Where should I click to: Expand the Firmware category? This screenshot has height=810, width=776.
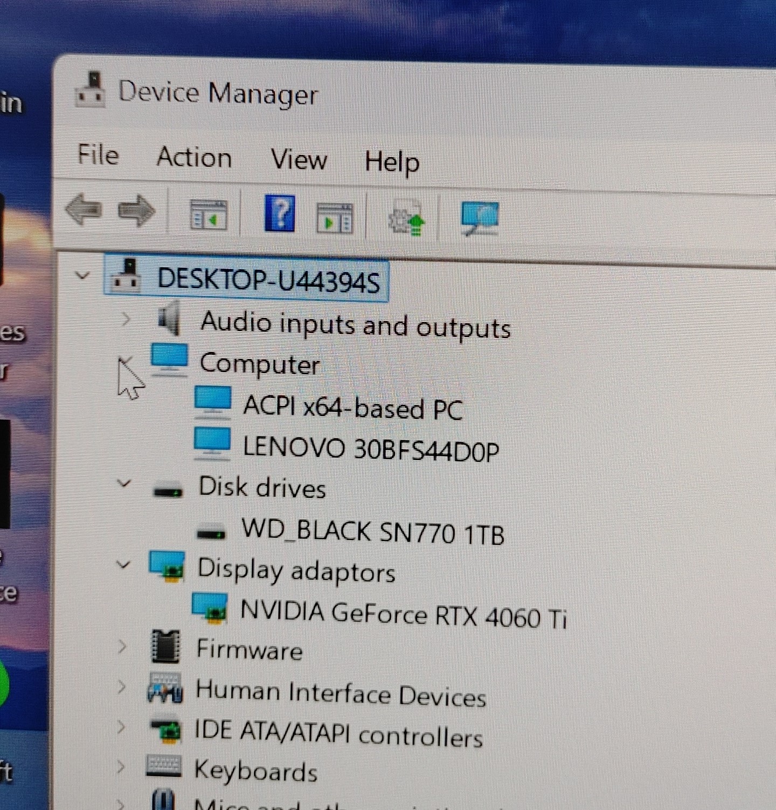(122, 646)
